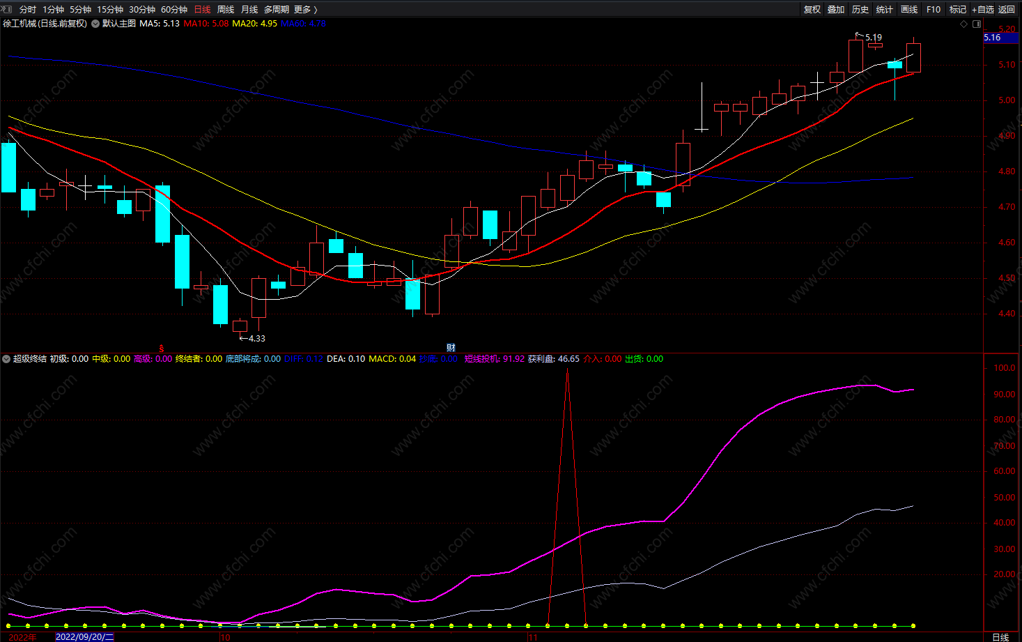Click the 徐工机械(日线.前复权) title label
1022x642 pixels.
click(45, 24)
